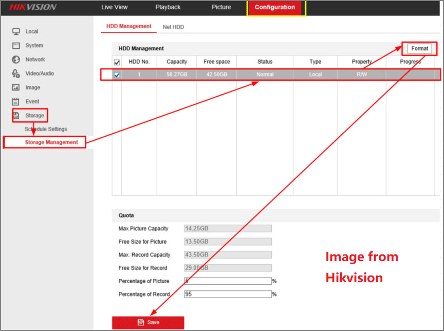Click the Local type cell
The height and width of the screenshot is (331, 444).
(315, 75)
